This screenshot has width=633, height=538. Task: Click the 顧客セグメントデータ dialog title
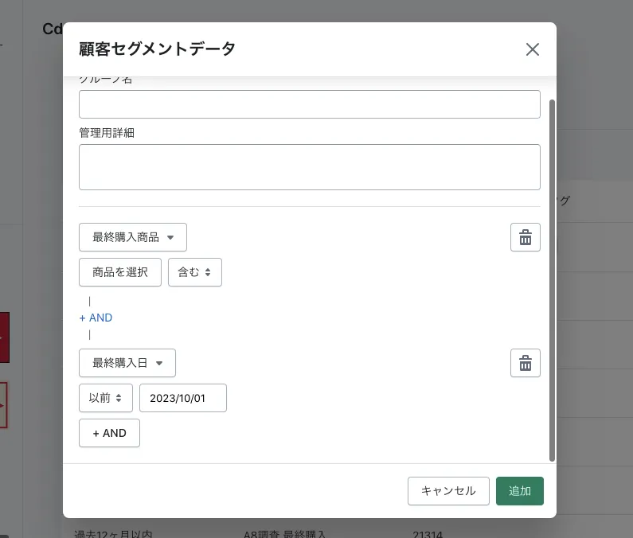[x=158, y=49]
